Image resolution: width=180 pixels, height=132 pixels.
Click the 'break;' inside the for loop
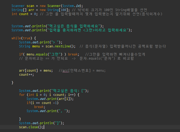[x=40, y=107]
